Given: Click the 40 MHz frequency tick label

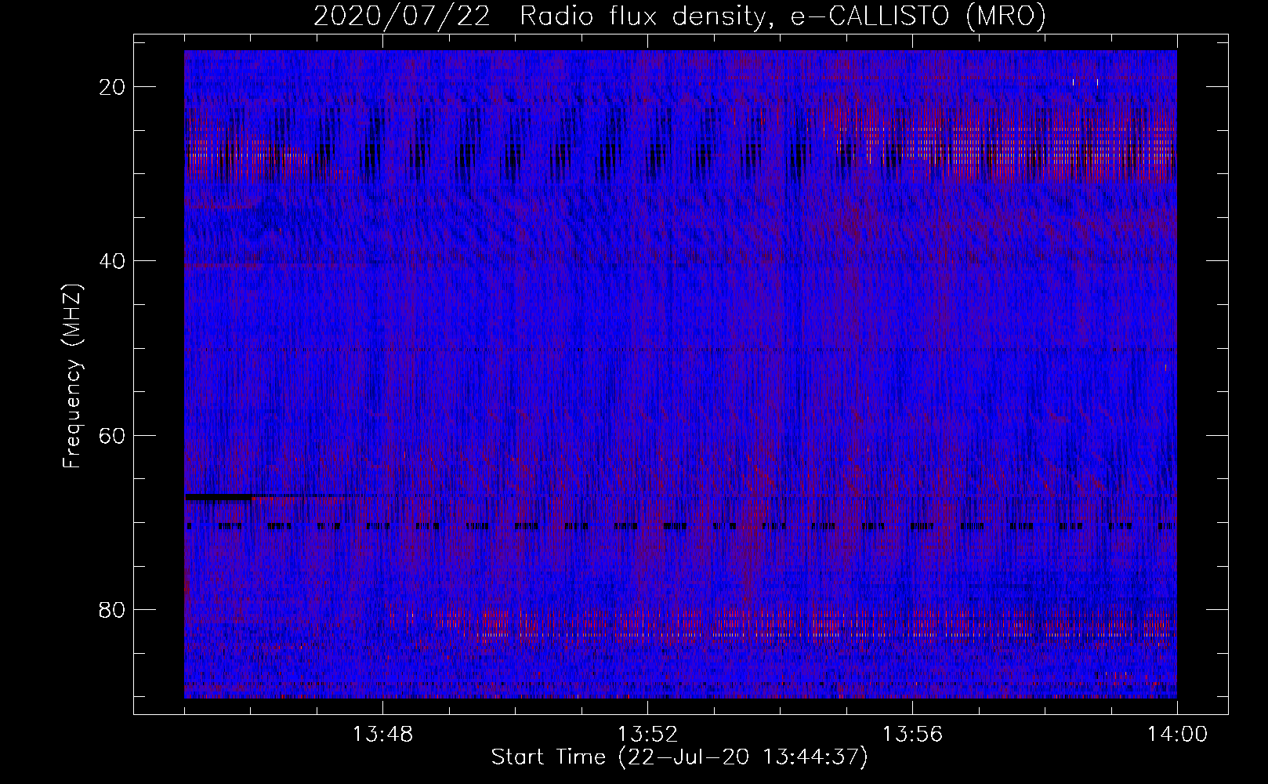Looking at the screenshot, I should (112, 261).
